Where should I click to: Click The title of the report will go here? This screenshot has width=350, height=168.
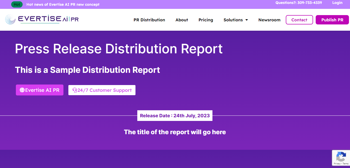[x=175, y=132]
